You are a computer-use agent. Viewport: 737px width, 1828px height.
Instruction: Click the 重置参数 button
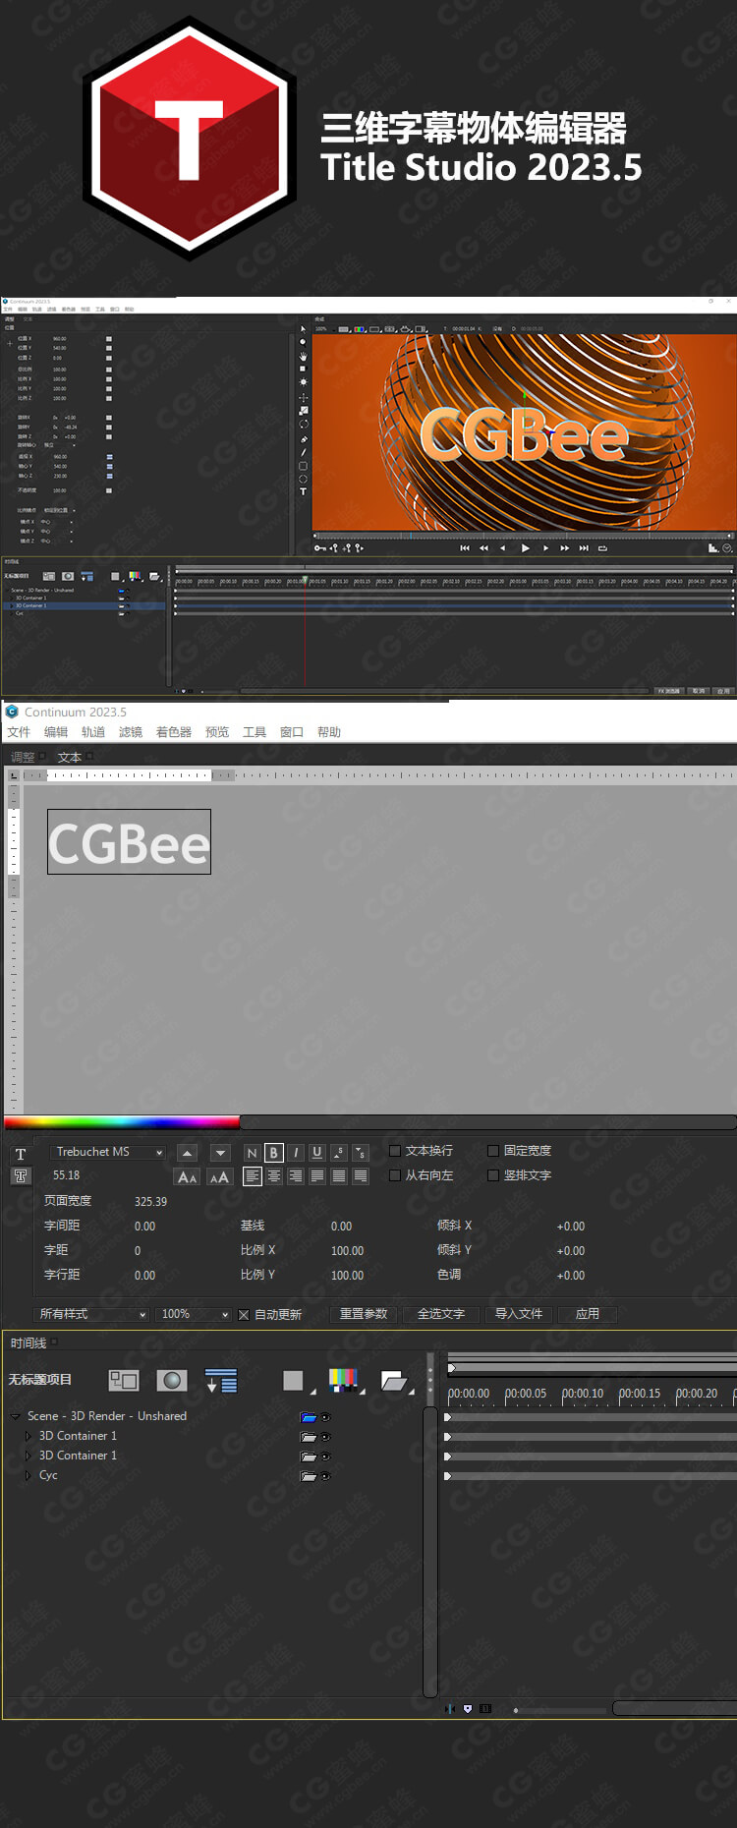pyautogui.click(x=364, y=1314)
